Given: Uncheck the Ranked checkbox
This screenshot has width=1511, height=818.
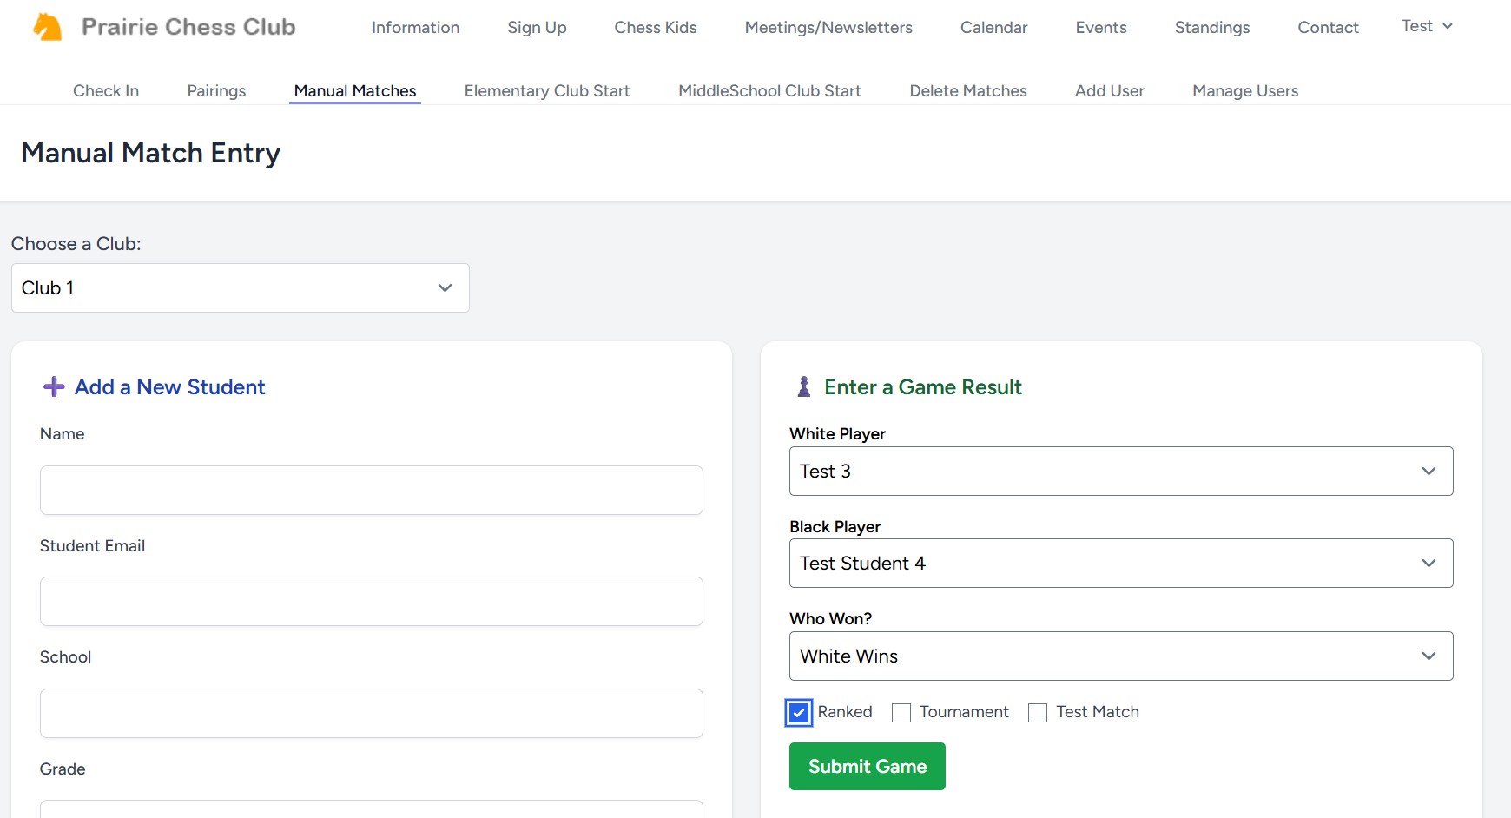Looking at the screenshot, I should [x=799, y=713].
